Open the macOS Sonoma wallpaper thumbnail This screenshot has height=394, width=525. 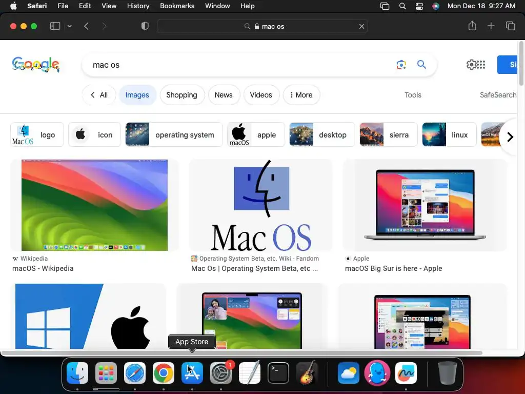point(94,205)
